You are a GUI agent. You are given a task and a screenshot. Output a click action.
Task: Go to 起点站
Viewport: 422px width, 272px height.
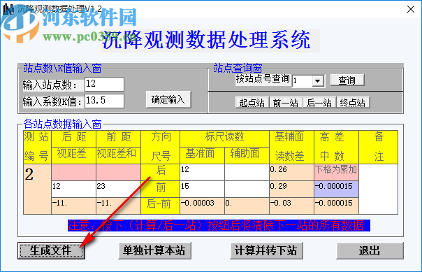click(252, 103)
